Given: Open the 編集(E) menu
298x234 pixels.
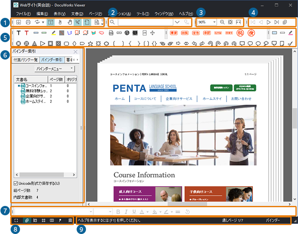Looking at the screenshot, I should [42, 14].
